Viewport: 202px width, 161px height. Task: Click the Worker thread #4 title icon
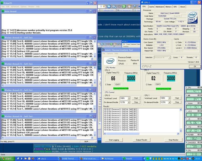(3, 116)
